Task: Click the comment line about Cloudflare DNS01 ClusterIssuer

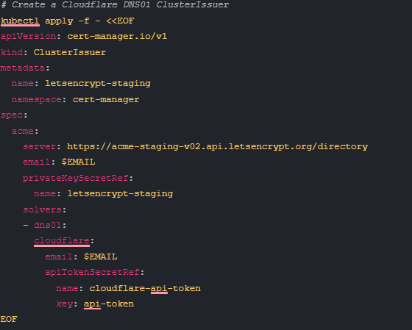Action: tap(115, 4)
